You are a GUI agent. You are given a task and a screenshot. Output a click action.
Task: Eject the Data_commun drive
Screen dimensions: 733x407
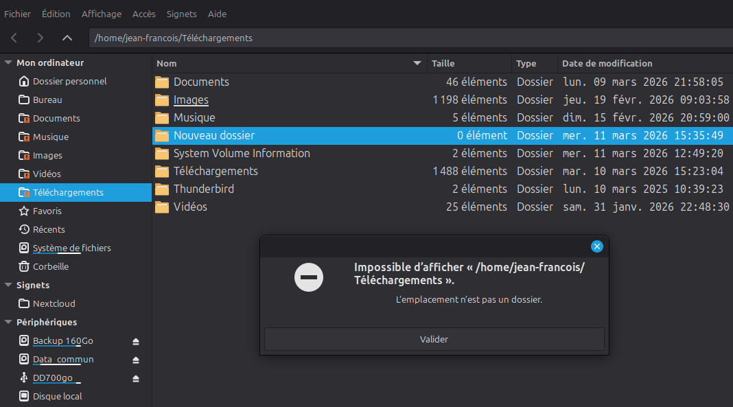[136, 360]
